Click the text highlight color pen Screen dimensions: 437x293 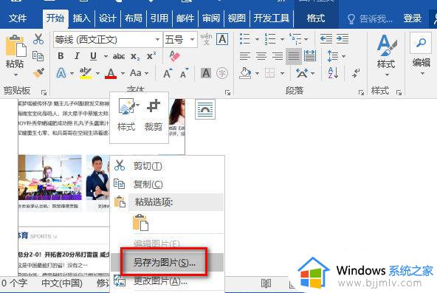point(86,73)
